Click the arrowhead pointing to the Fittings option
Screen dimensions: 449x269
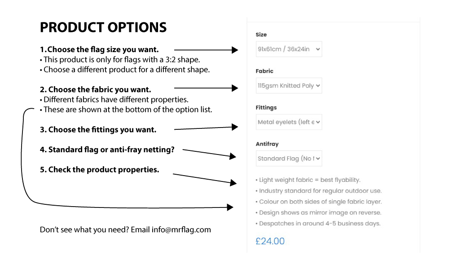[x=235, y=127]
